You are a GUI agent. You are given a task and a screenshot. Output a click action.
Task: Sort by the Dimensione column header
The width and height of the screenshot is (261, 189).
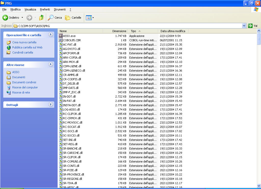click(115, 31)
